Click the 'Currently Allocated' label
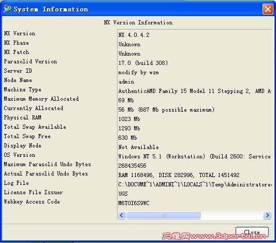 pyautogui.click(x=34, y=108)
